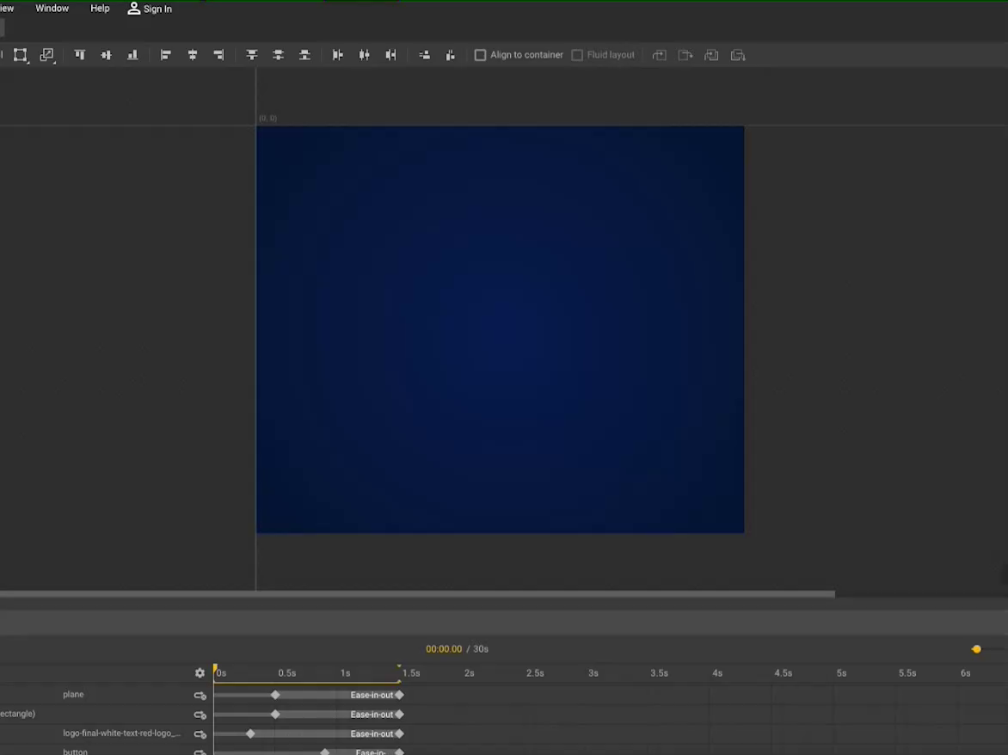Image resolution: width=1008 pixels, height=755 pixels.
Task: Align selection to left edges
Action: click(166, 55)
